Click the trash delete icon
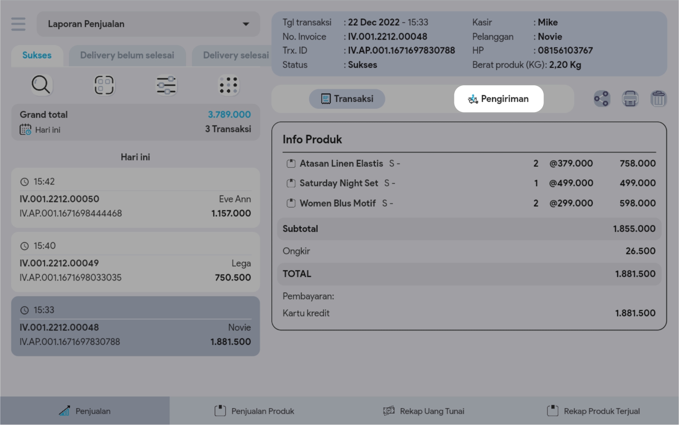679x425 pixels. click(658, 99)
